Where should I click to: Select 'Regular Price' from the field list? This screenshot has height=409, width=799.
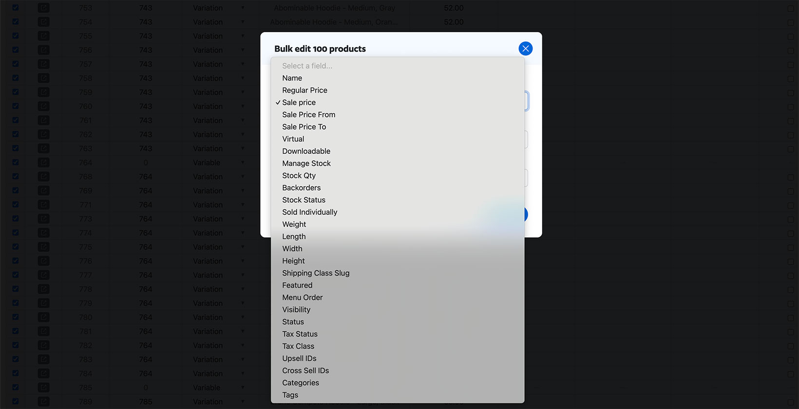point(304,90)
